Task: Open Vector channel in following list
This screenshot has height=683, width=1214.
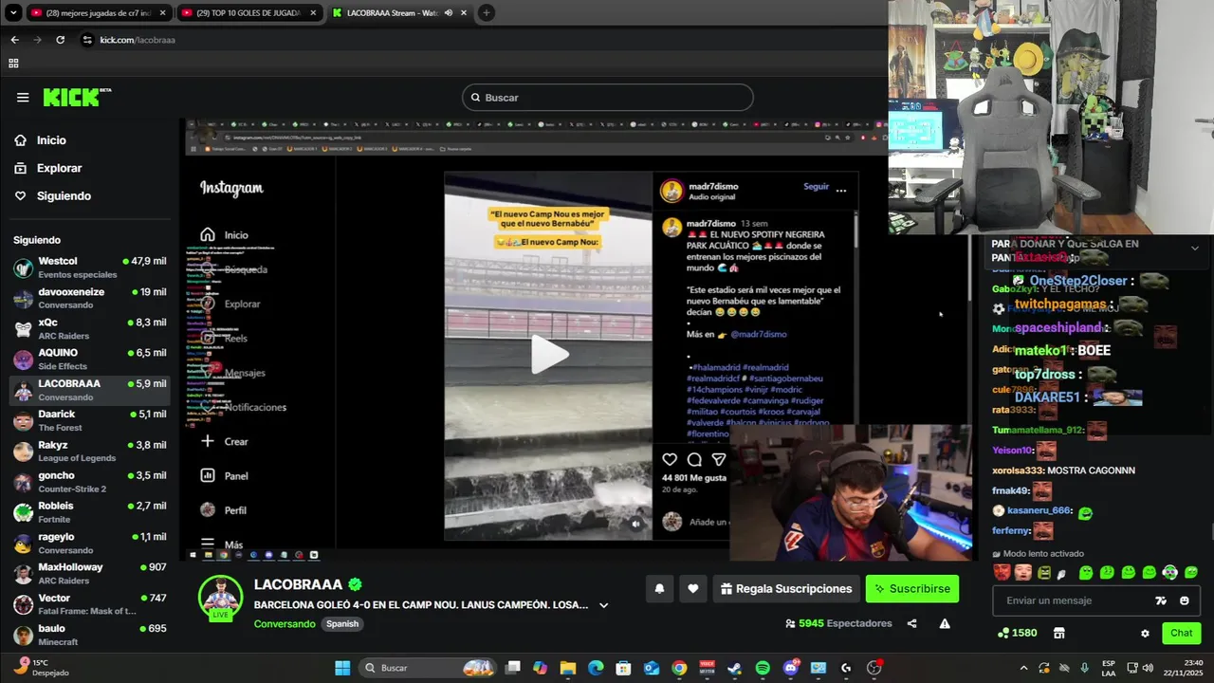Action: [90, 604]
